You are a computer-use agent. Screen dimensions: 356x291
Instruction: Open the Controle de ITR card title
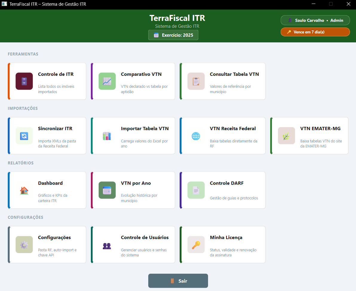coord(56,74)
